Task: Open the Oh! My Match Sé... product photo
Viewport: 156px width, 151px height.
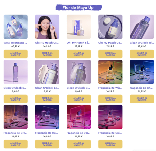Action: (79, 27)
